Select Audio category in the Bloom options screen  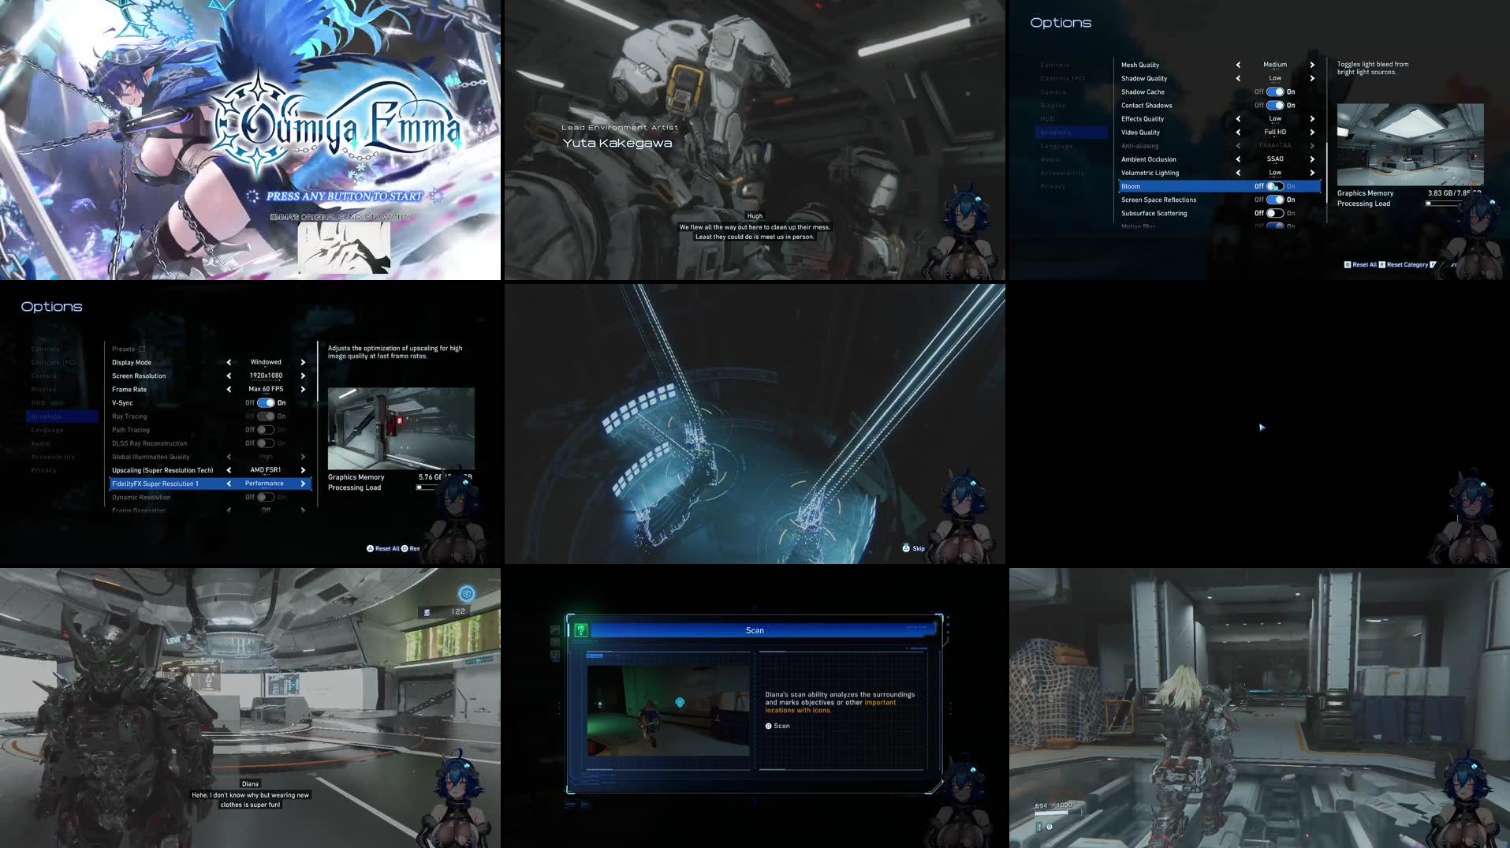(x=1050, y=159)
